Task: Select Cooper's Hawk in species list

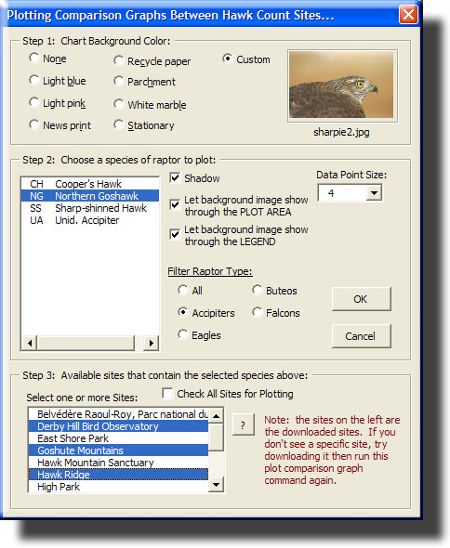Action: tap(89, 184)
